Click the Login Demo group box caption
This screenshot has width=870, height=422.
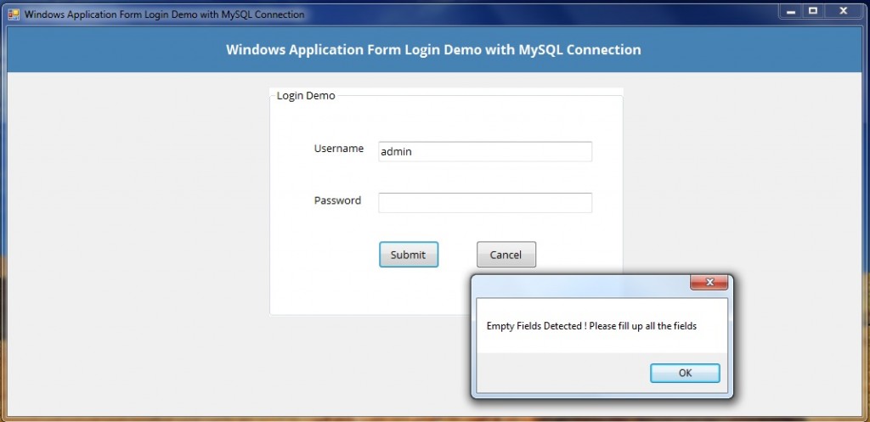(x=306, y=96)
